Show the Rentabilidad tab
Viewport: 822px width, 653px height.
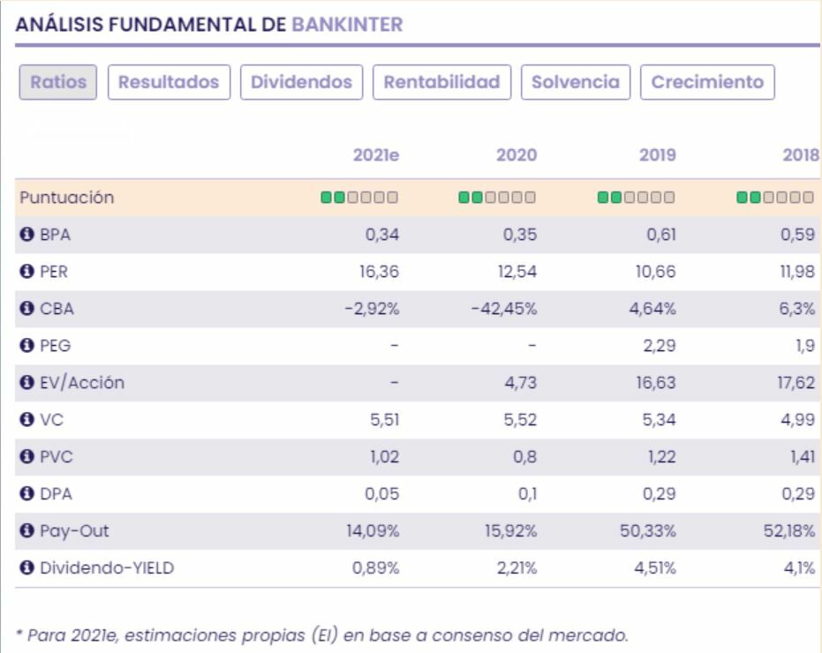[x=441, y=82]
